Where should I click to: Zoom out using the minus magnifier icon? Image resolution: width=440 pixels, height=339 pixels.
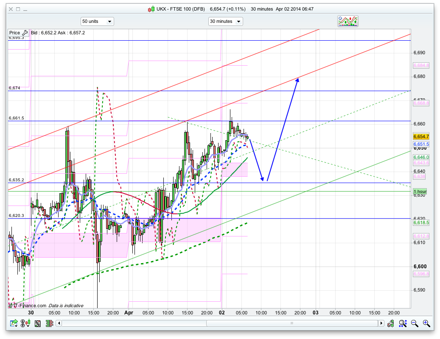(x=415, y=323)
